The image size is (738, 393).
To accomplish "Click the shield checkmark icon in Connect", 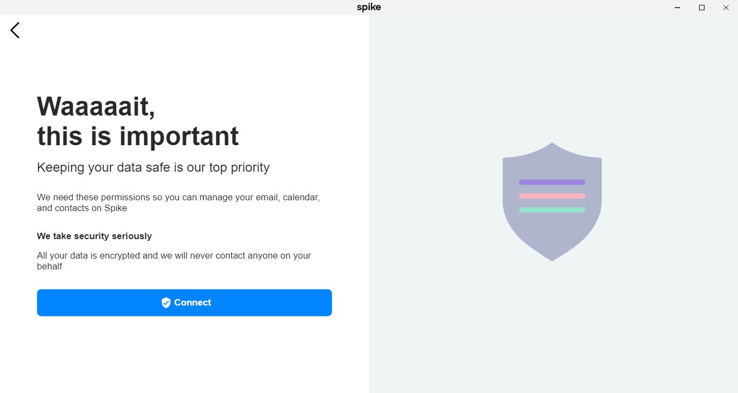I will tap(166, 303).
